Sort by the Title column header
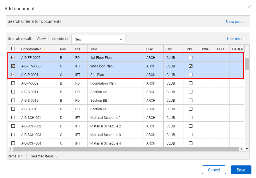Screen dimensions: 256x178 point(94,49)
